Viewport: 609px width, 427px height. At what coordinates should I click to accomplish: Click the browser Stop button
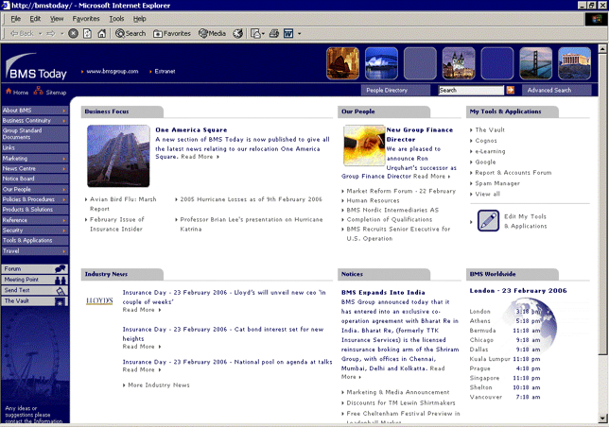[x=74, y=33]
